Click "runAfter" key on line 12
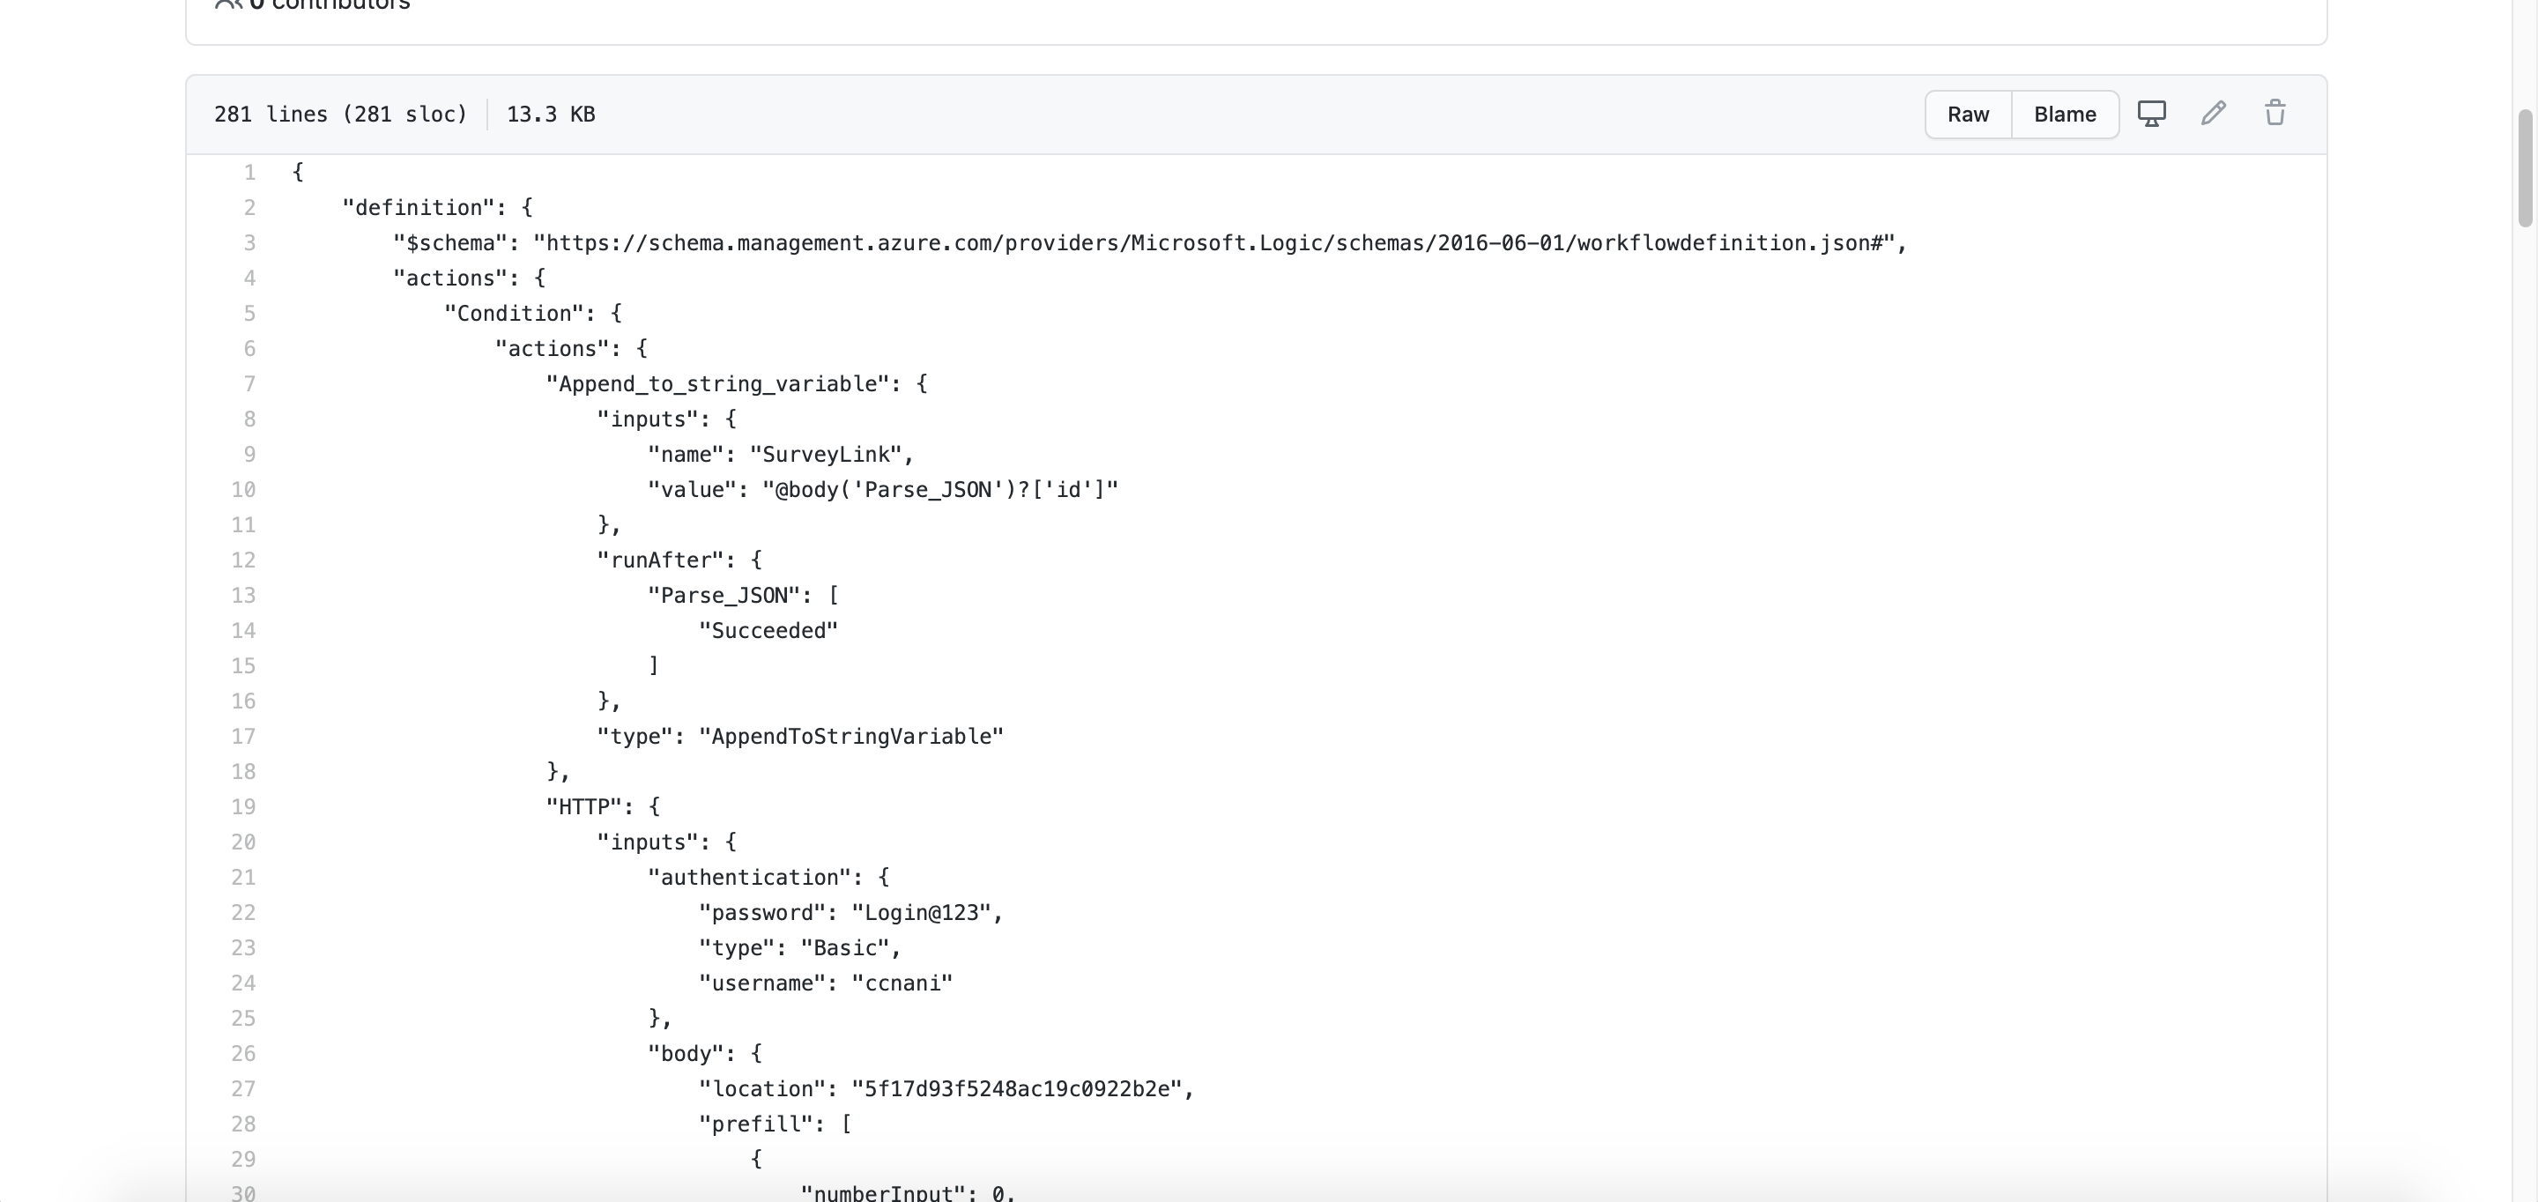2538x1202 pixels. [660, 560]
